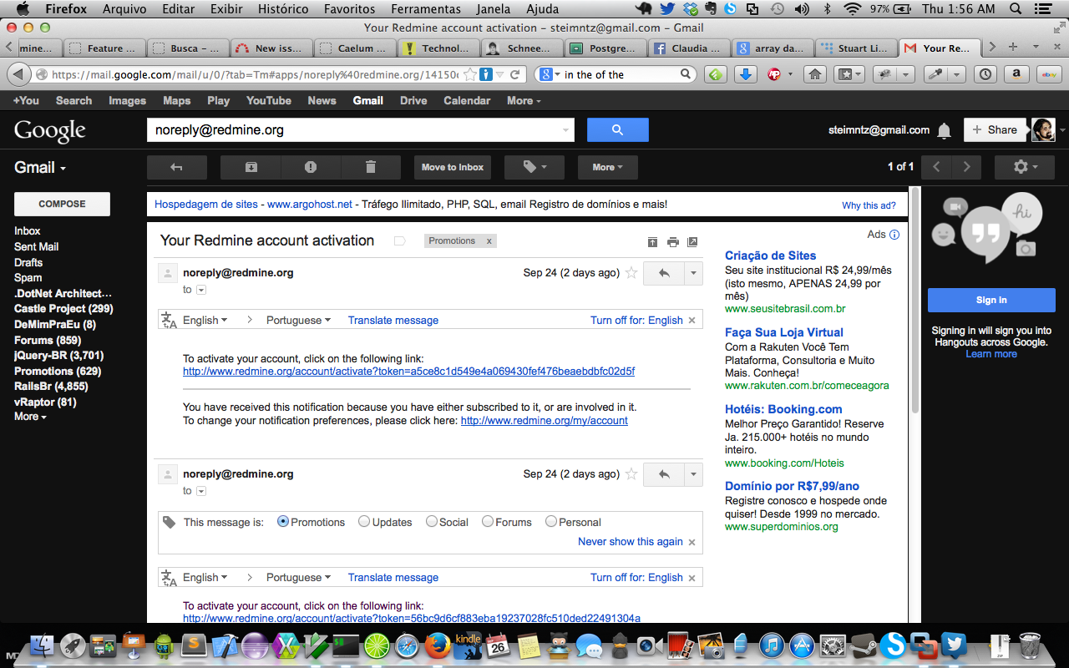Show details of first message recipients

point(201,290)
